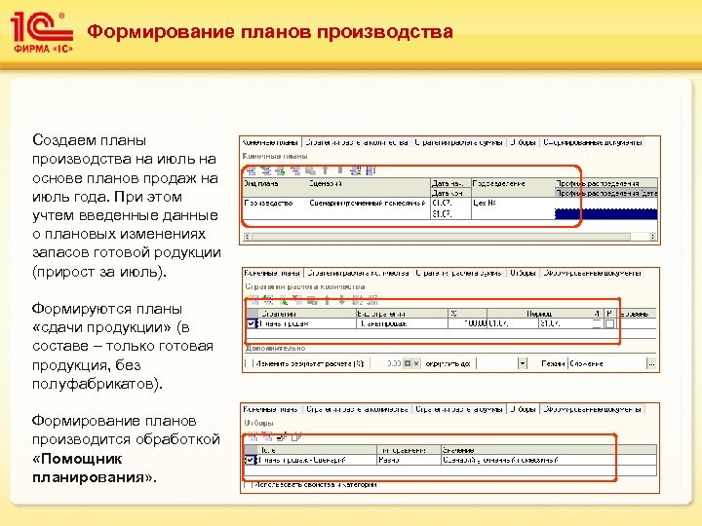The width and height of the screenshot is (702, 526).
Task: Open Стратегии расчета суммы tab in top panel
Action: click(458, 142)
